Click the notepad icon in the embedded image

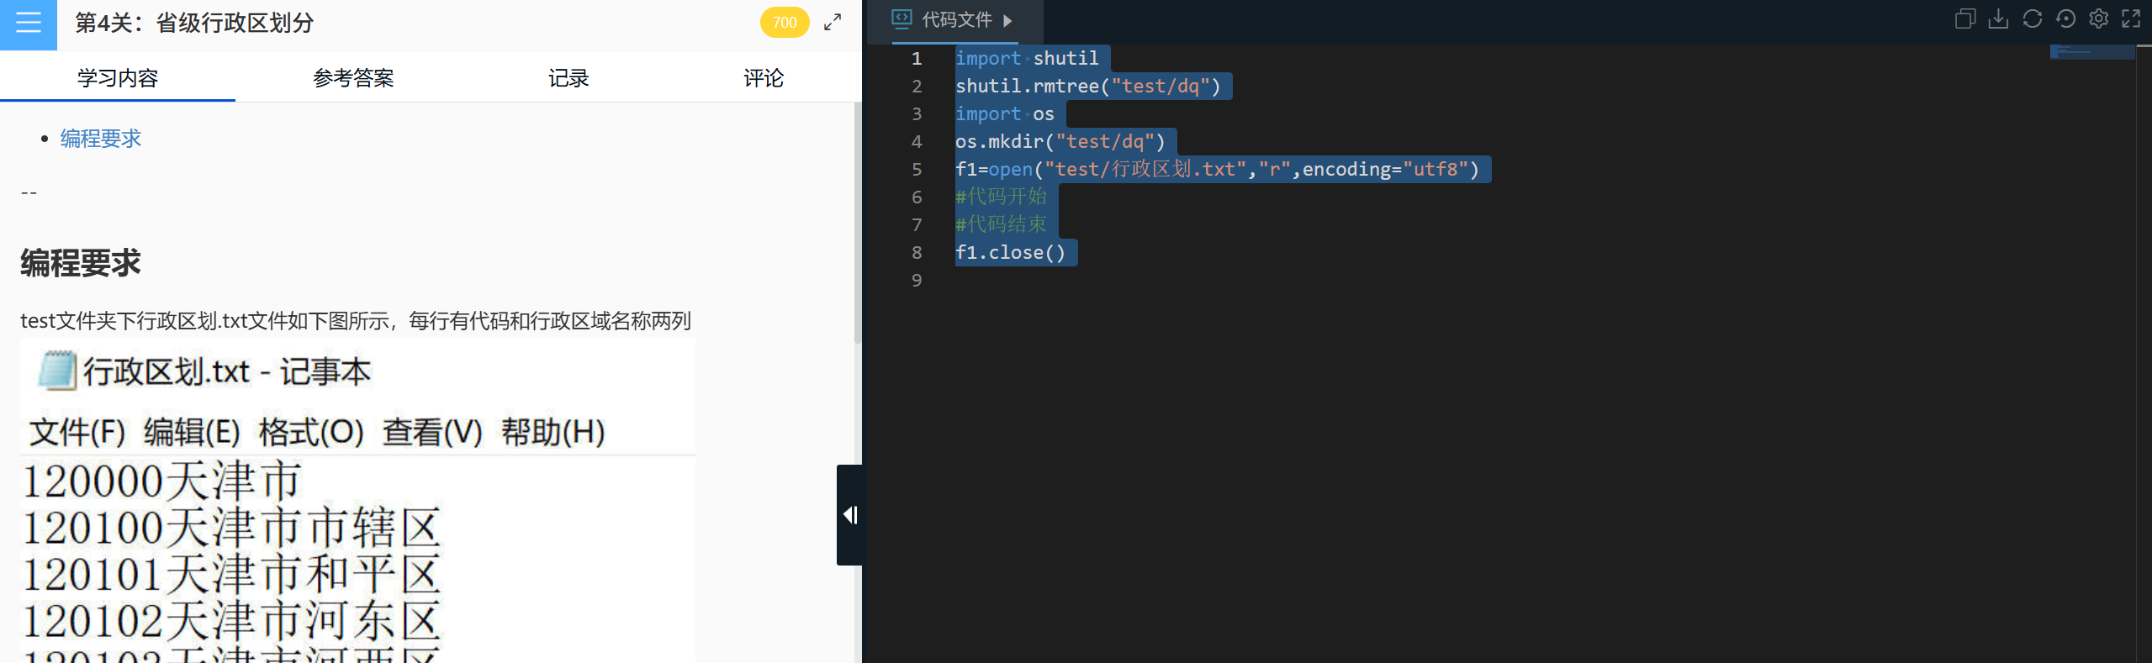click(58, 371)
